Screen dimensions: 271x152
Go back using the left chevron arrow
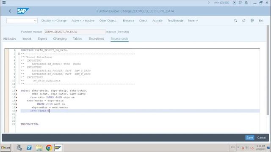tap(10, 11)
